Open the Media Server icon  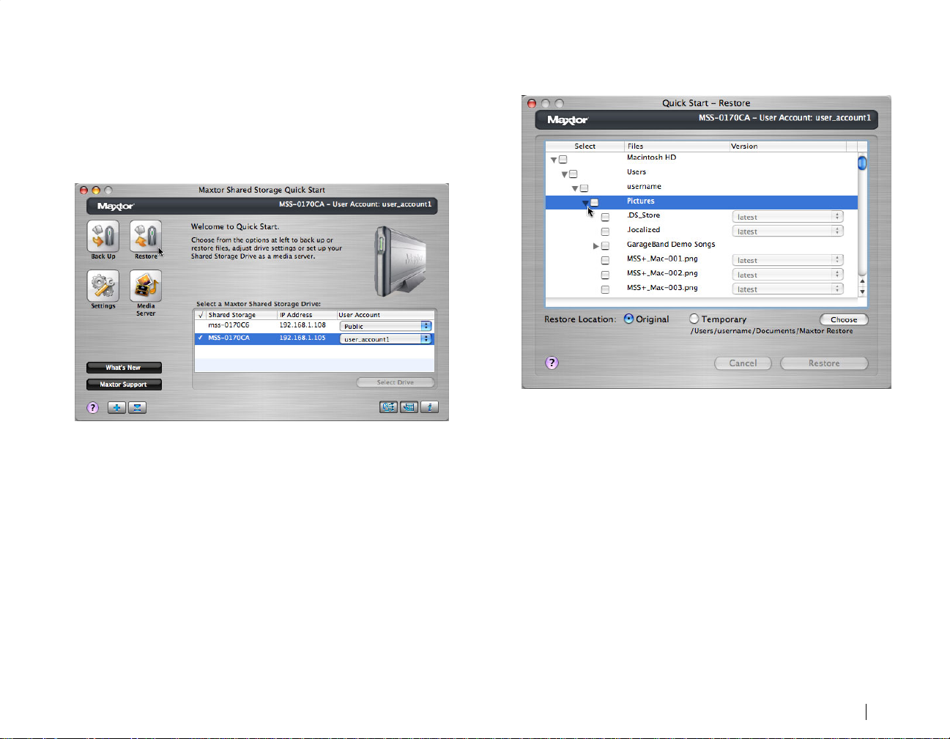[146, 286]
